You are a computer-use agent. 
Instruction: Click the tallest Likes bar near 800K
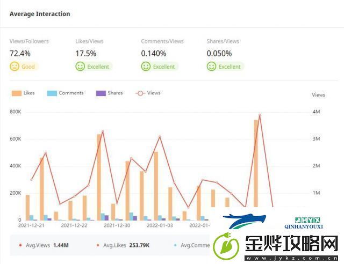click(256, 164)
